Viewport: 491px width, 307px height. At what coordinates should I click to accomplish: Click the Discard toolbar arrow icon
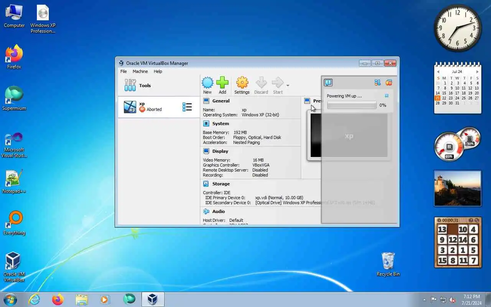261,85
